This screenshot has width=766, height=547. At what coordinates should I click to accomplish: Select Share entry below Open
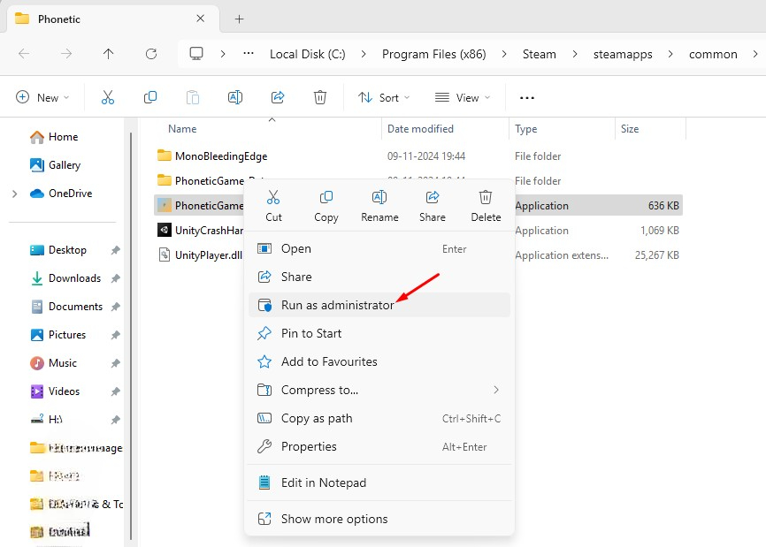click(379, 277)
